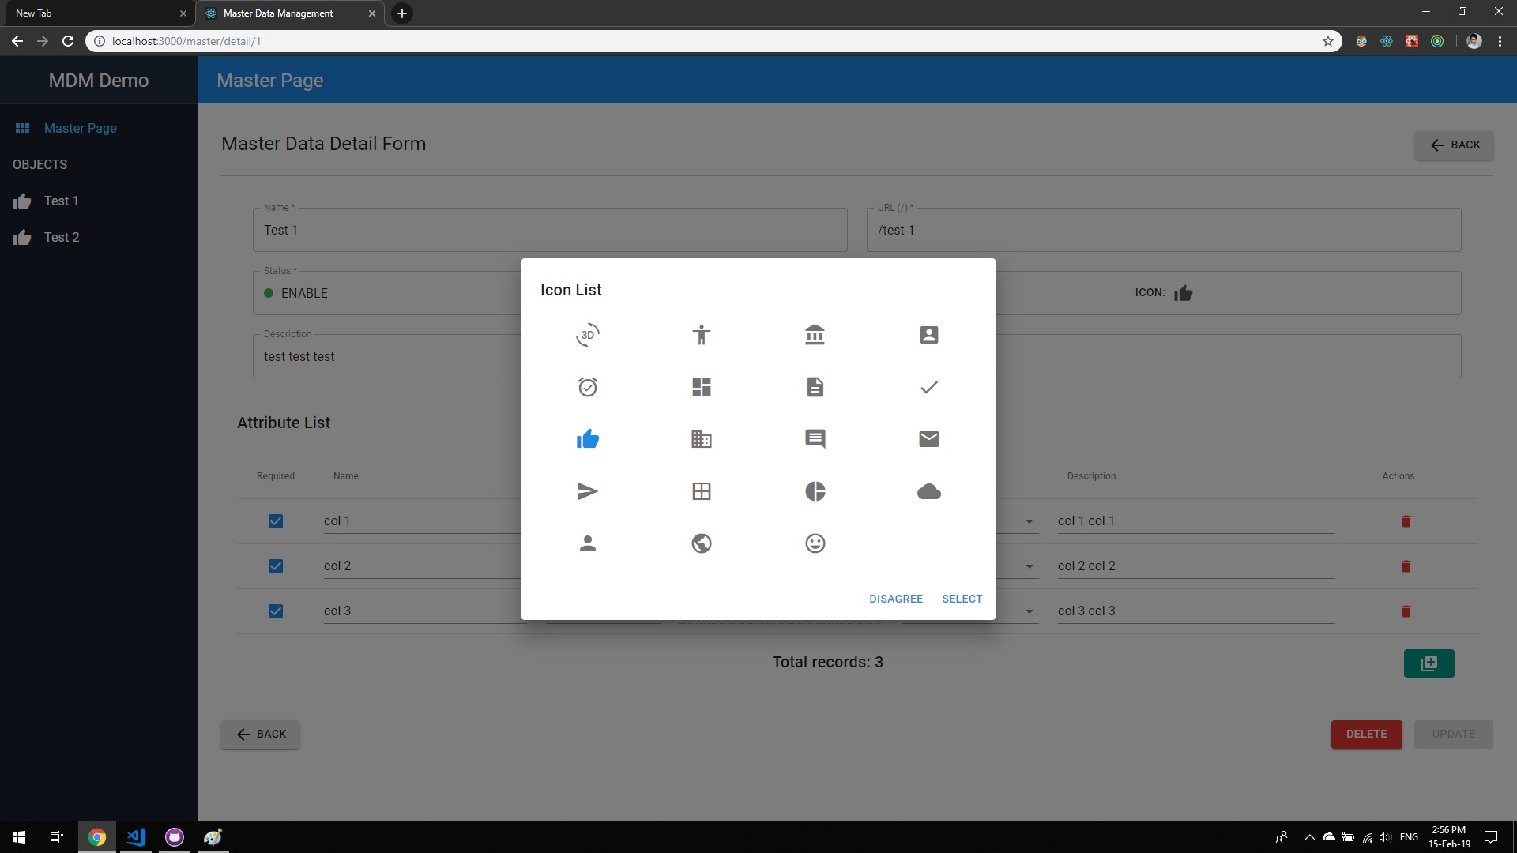1517x853 pixels.
Task: Toggle the Required checkbox for col 2
Action: click(276, 566)
